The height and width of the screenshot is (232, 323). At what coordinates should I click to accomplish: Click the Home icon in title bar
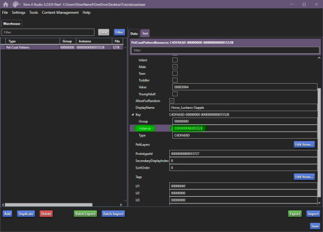coord(5,4)
